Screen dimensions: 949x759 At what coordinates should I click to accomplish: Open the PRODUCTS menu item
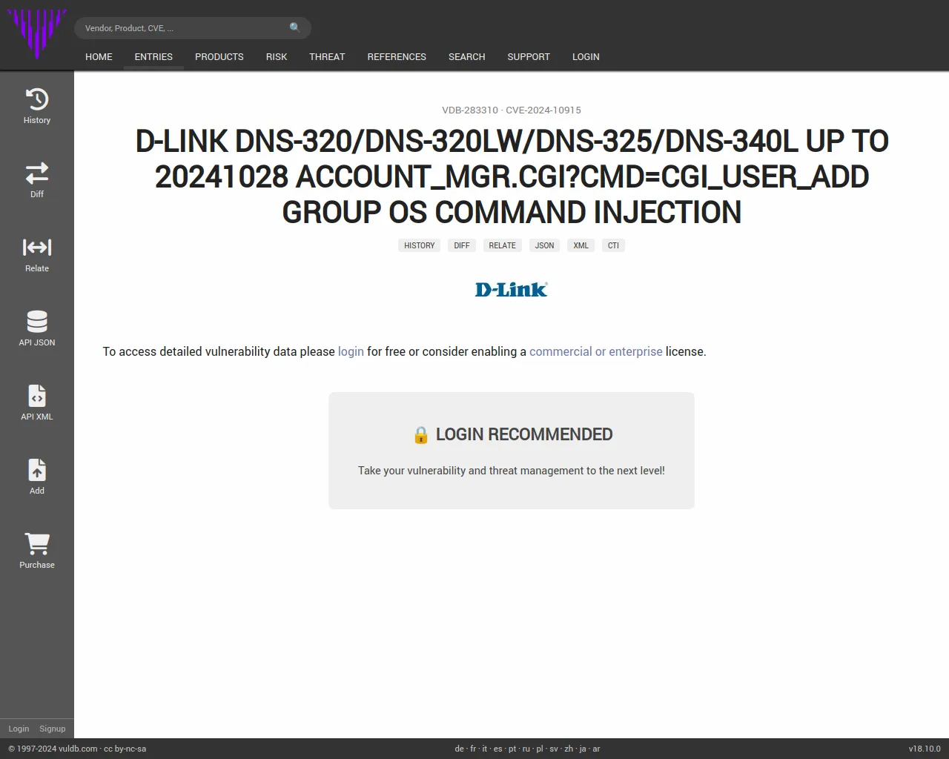point(219,56)
